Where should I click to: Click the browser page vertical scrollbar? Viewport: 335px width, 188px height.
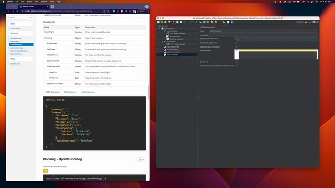(x=149, y=92)
